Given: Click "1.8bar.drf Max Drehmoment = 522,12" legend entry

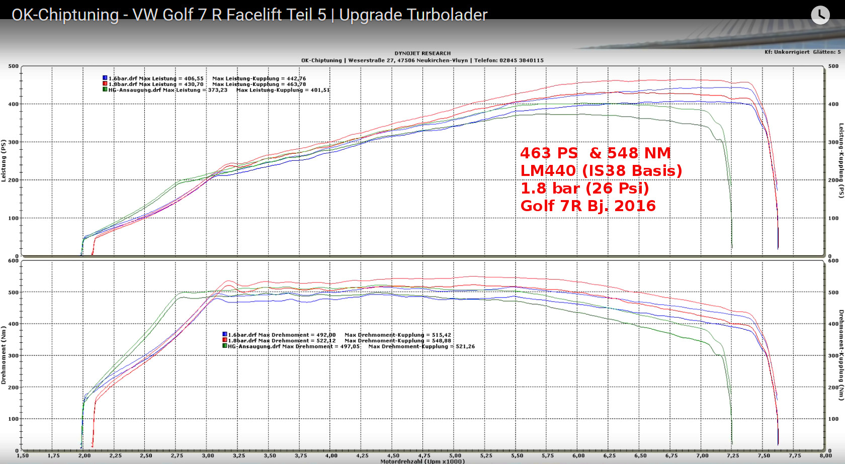Looking at the screenshot, I should tap(282, 341).
